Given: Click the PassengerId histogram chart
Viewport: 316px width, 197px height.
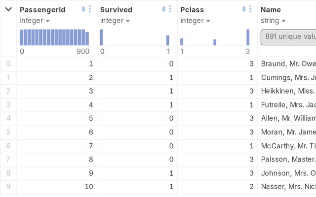Looking at the screenshot, I should tap(54, 37).
